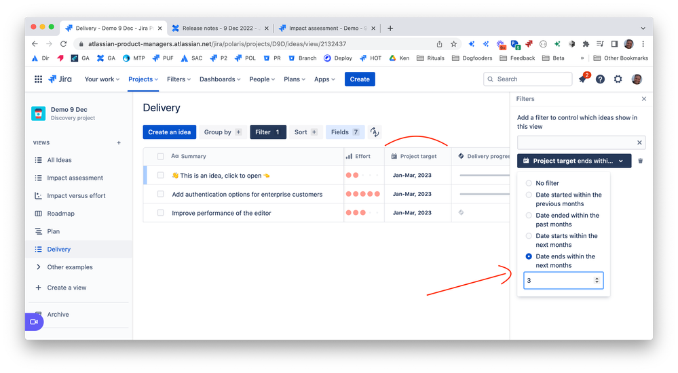Click delivery progress bar of 'This is an idea'
The width and height of the screenshot is (678, 373).
click(x=485, y=175)
